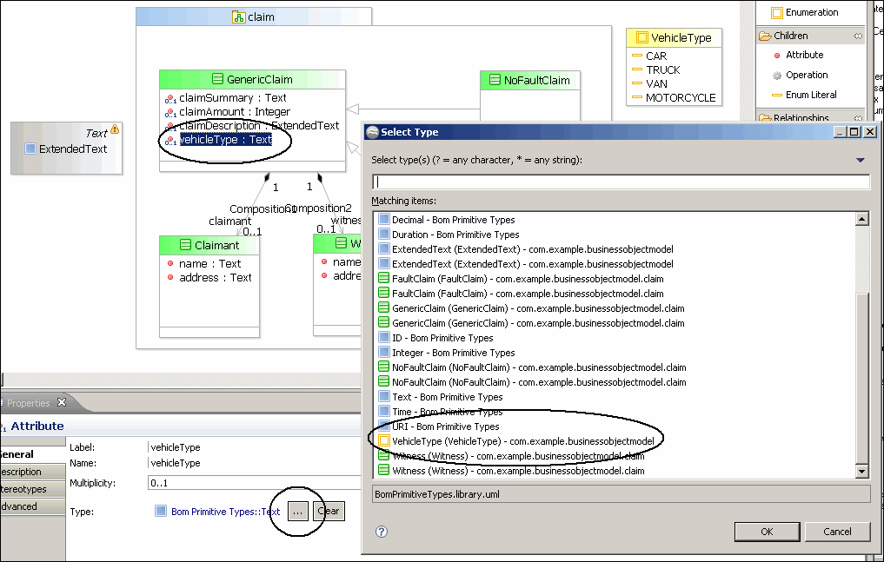Click the help icon in Select Type dialog
The width and height of the screenshot is (884, 562).
pyautogui.click(x=381, y=532)
